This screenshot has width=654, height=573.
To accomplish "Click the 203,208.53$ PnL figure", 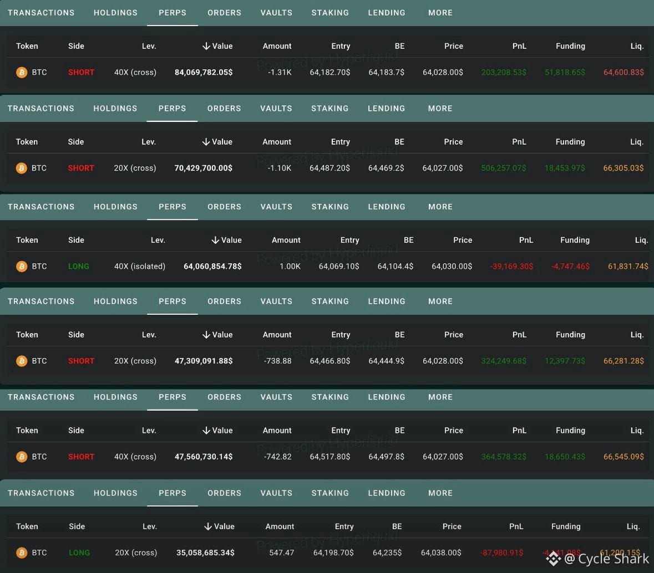I will (504, 73).
